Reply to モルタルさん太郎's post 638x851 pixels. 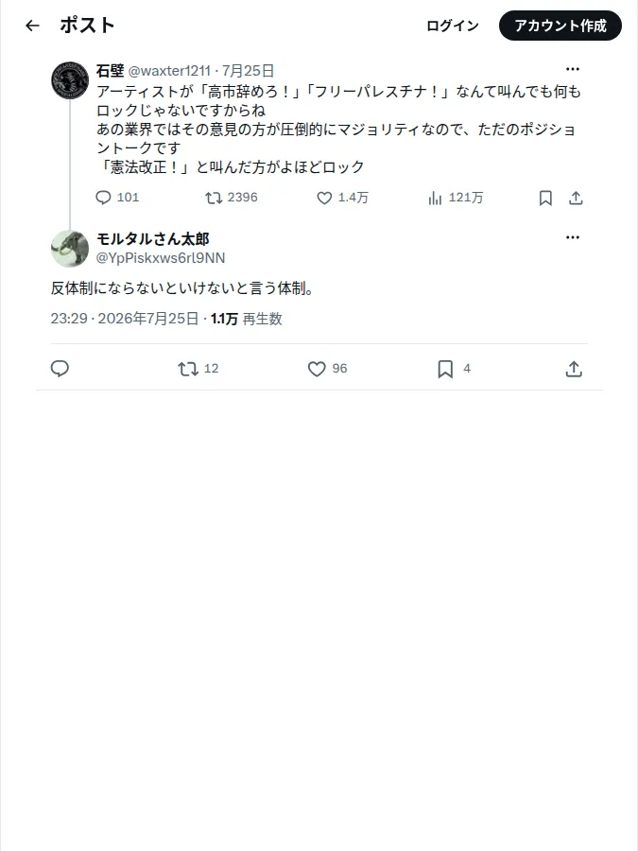click(60, 369)
